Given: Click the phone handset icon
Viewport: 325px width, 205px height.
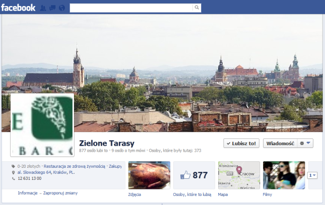Looking at the screenshot, I should 14,178.
